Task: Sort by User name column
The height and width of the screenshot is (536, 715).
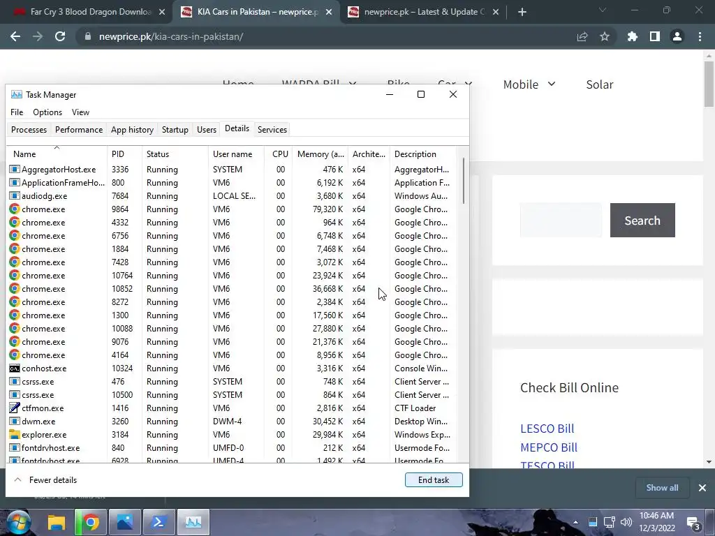Action: 236,154
